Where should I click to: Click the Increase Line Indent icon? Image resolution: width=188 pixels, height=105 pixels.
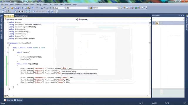[x=23, y=11]
